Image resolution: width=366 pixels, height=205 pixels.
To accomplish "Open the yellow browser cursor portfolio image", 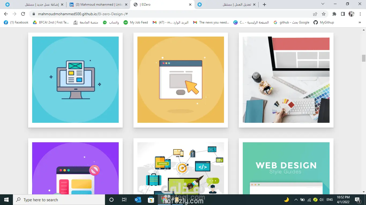I will pos(181,80).
